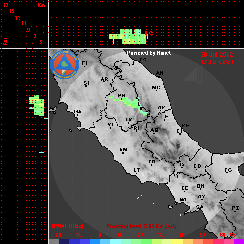244x244 pixels.
Task: Click the PE city label
Action: click(x=185, y=126)
